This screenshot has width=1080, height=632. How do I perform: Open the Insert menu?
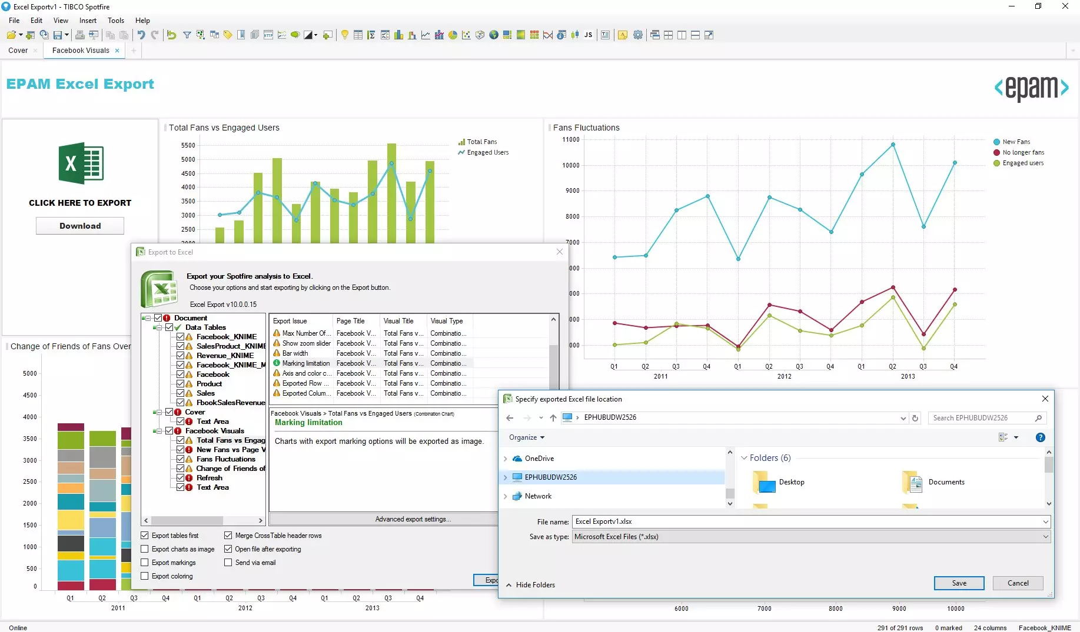[88, 21]
